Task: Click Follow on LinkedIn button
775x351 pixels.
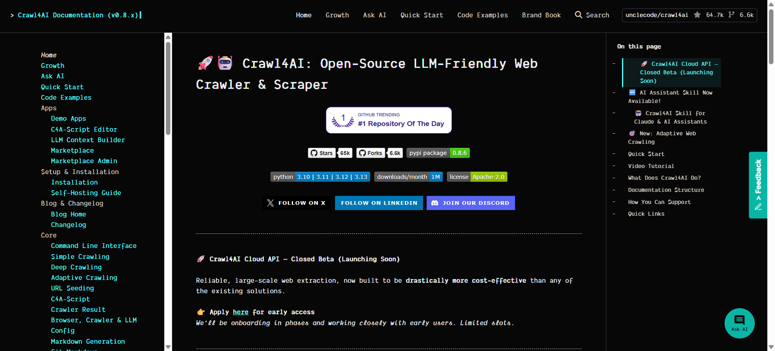Action: tap(379, 203)
